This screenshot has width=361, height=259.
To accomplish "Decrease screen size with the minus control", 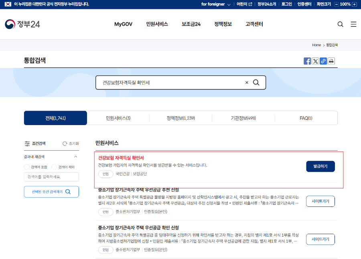I will pos(337,4).
